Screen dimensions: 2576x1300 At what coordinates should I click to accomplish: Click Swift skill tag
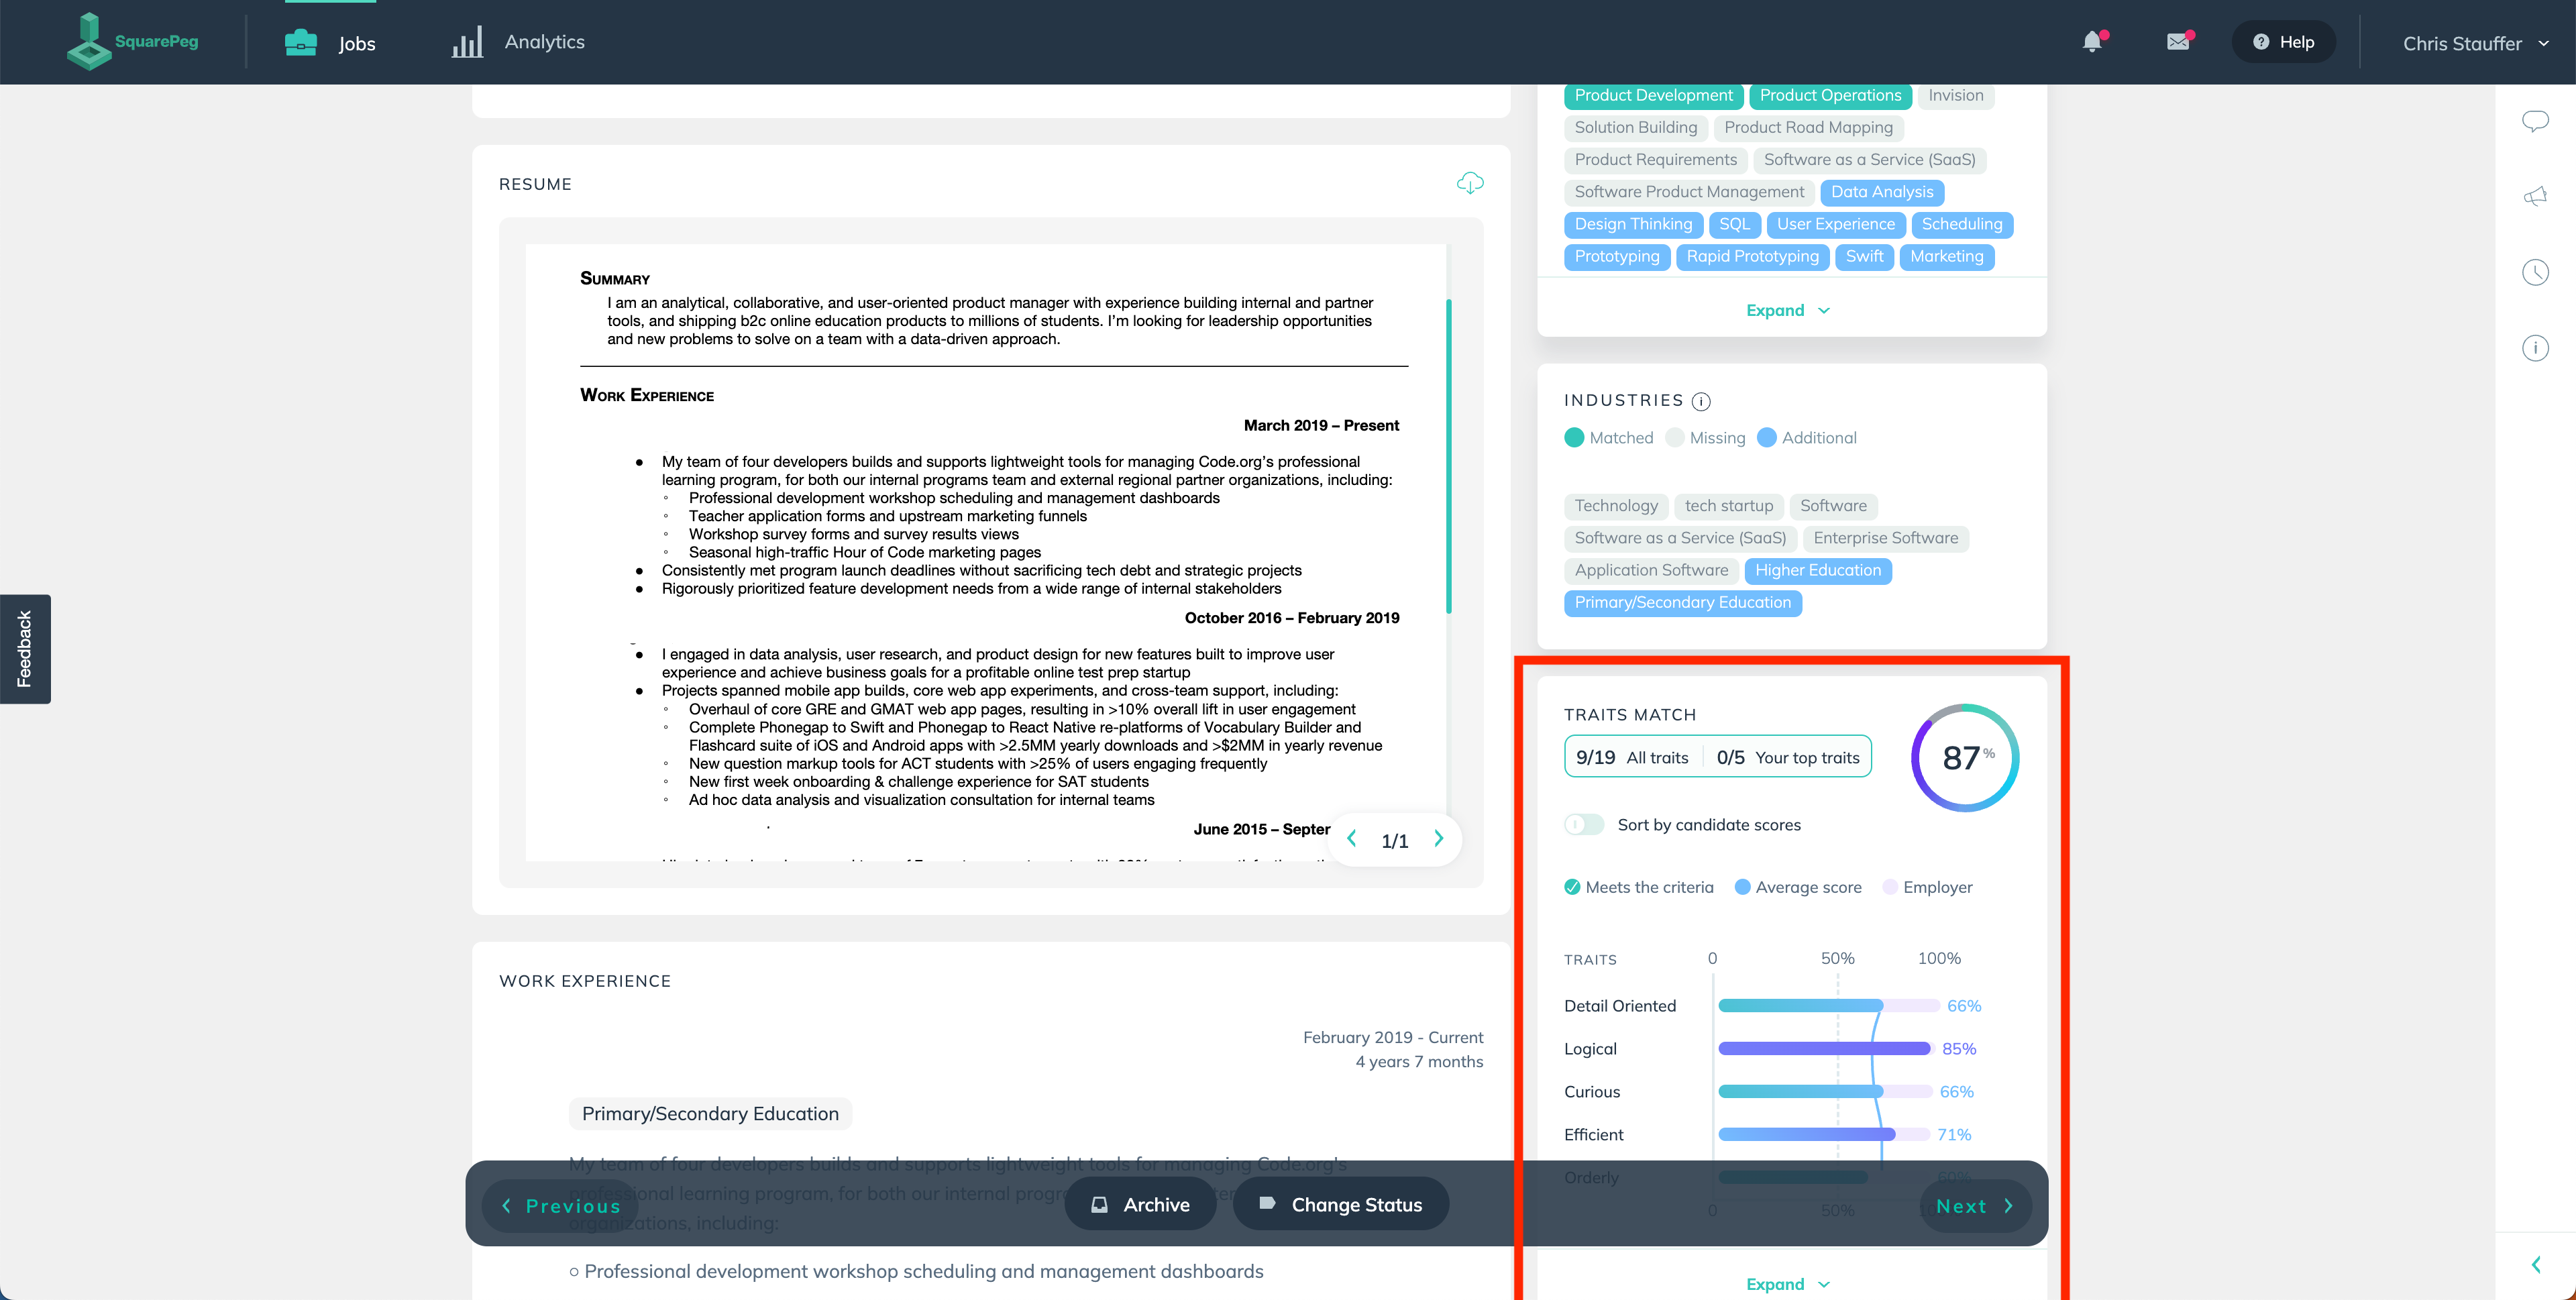pyautogui.click(x=1864, y=256)
